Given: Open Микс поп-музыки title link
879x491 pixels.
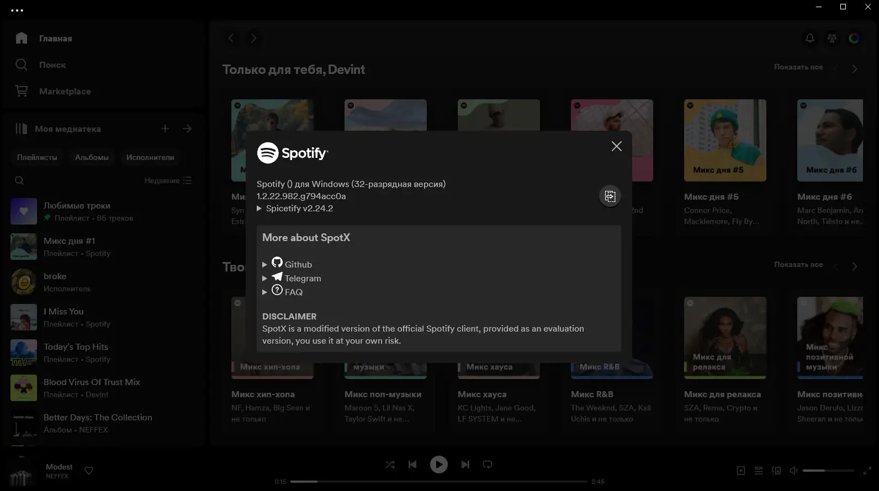Looking at the screenshot, I should point(383,394).
